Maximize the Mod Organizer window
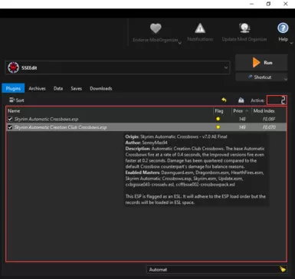This screenshot has height=279, width=295. click(268, 4)
